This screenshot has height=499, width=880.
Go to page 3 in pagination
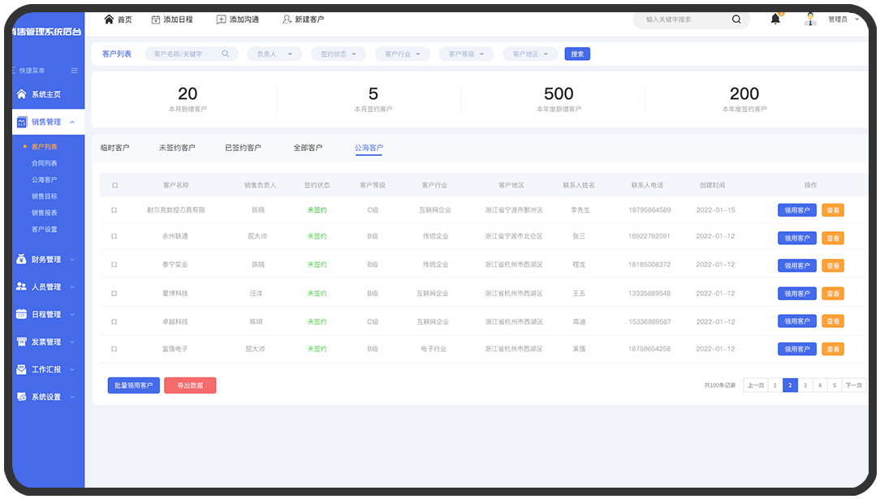point(805,385)
